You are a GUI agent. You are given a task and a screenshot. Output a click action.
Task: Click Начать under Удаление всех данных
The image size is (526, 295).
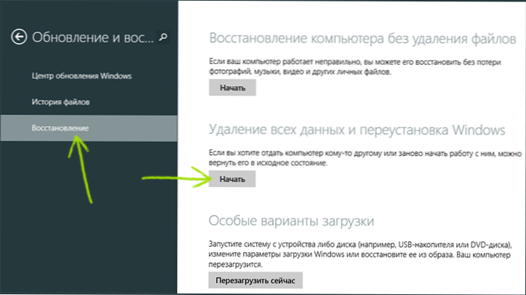coord(232,179)
